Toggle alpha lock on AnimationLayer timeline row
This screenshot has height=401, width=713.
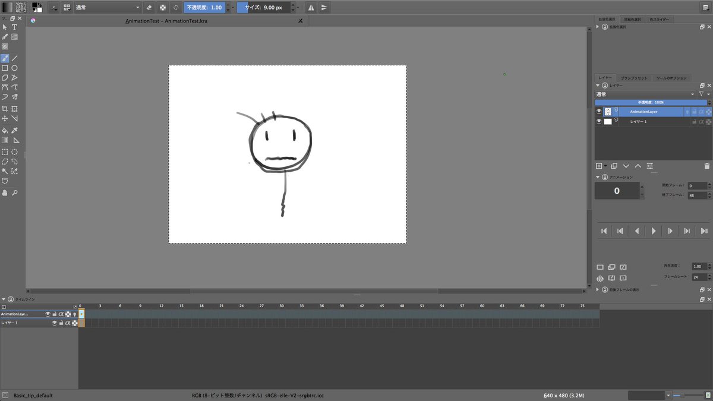(68, 314)
